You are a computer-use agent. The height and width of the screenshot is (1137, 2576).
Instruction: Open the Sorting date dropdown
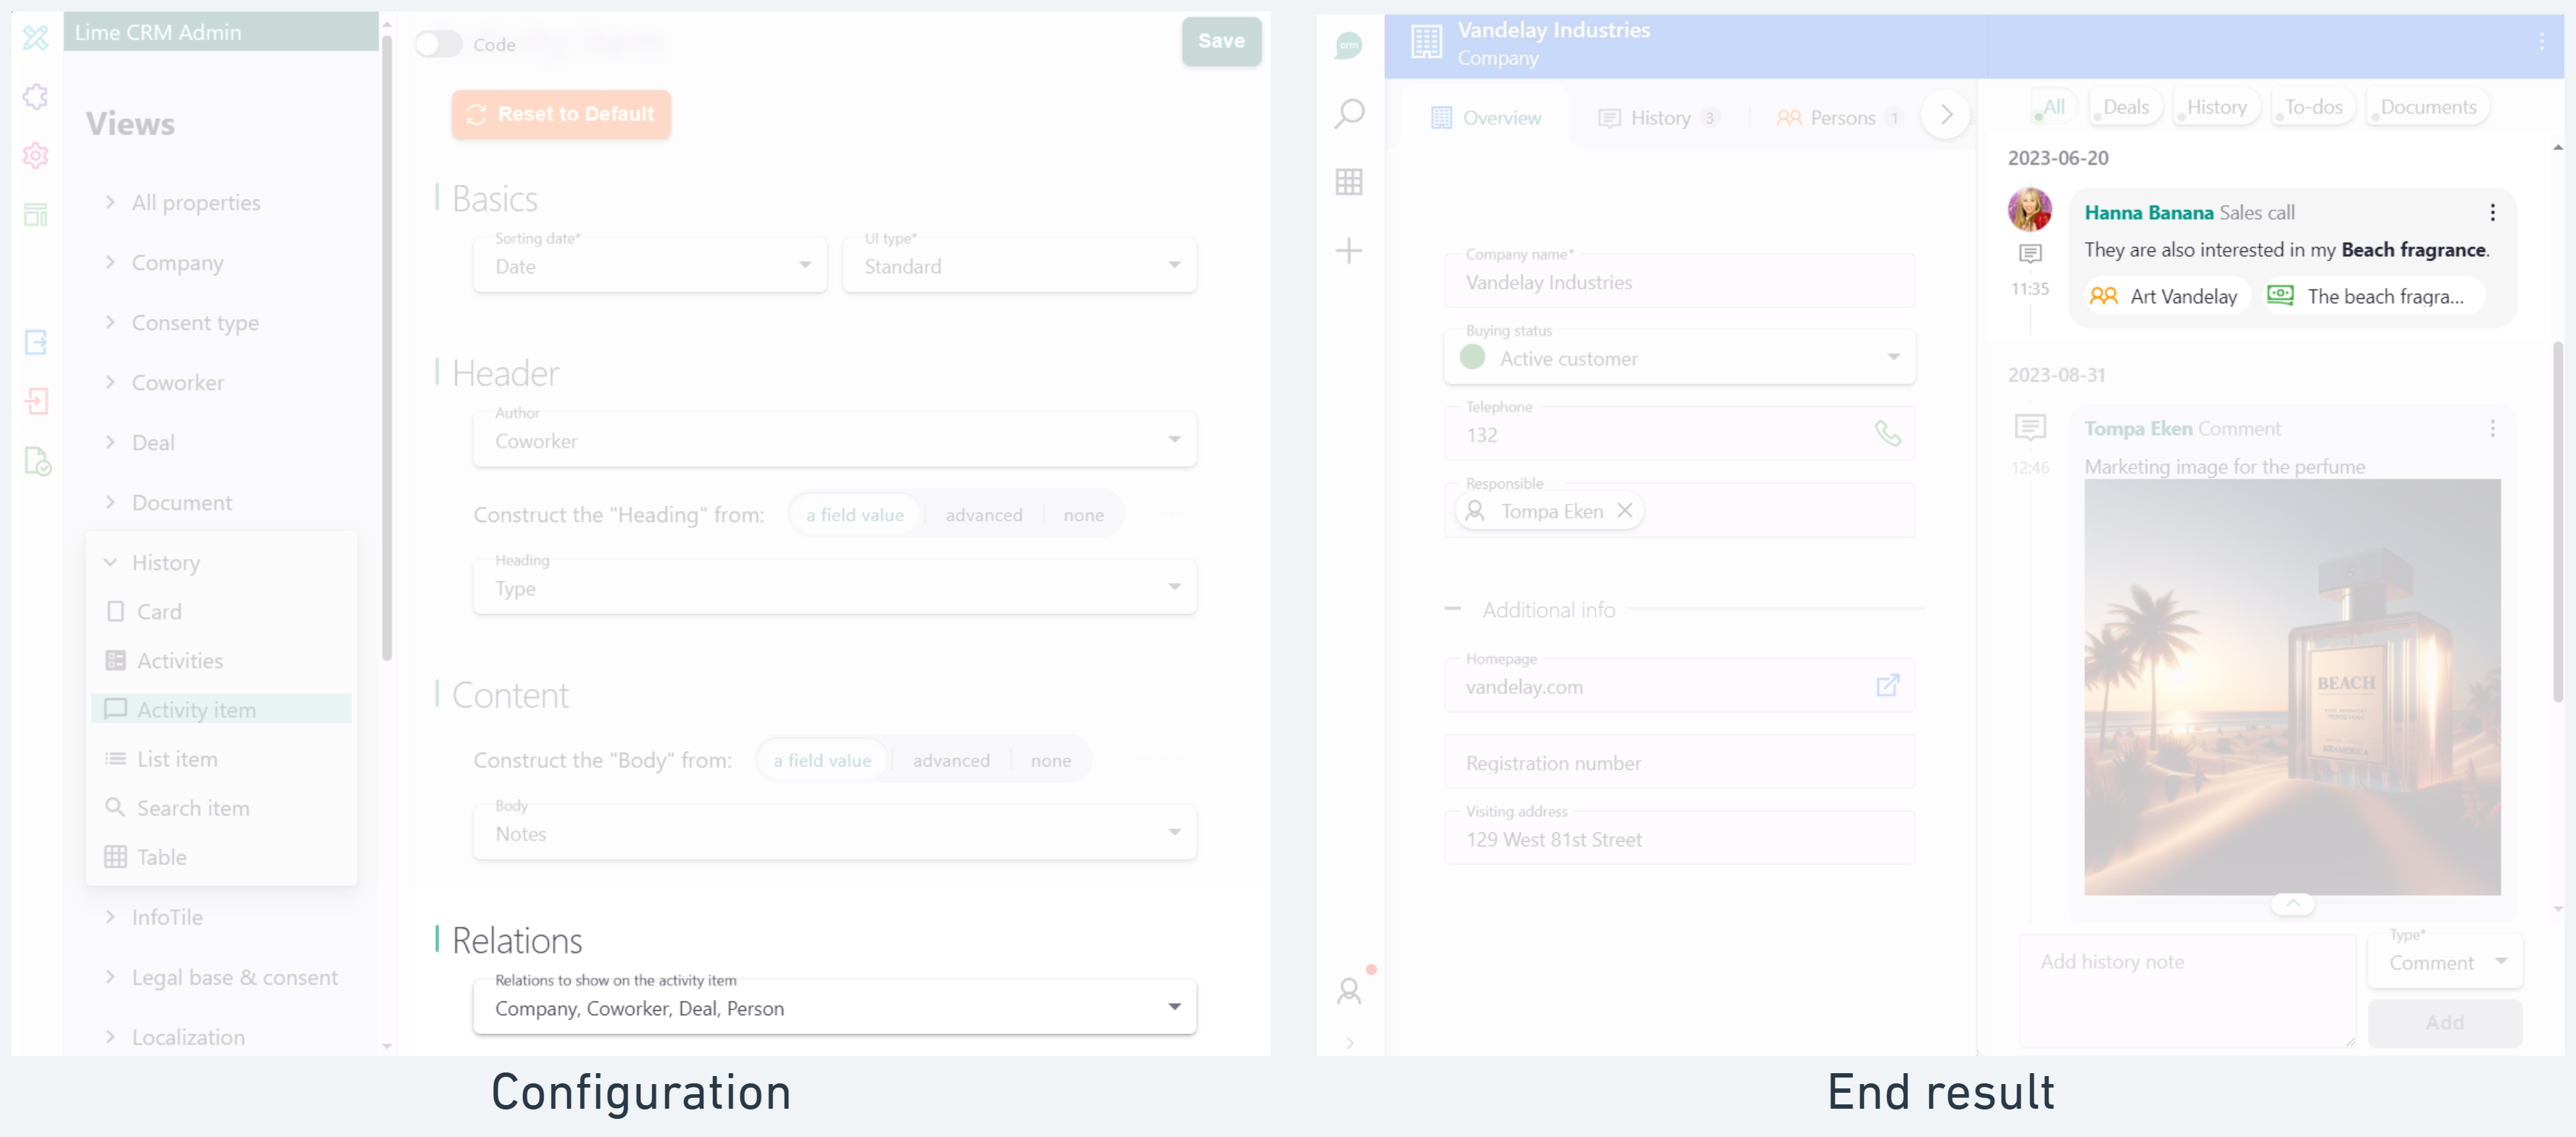(650, 266)
